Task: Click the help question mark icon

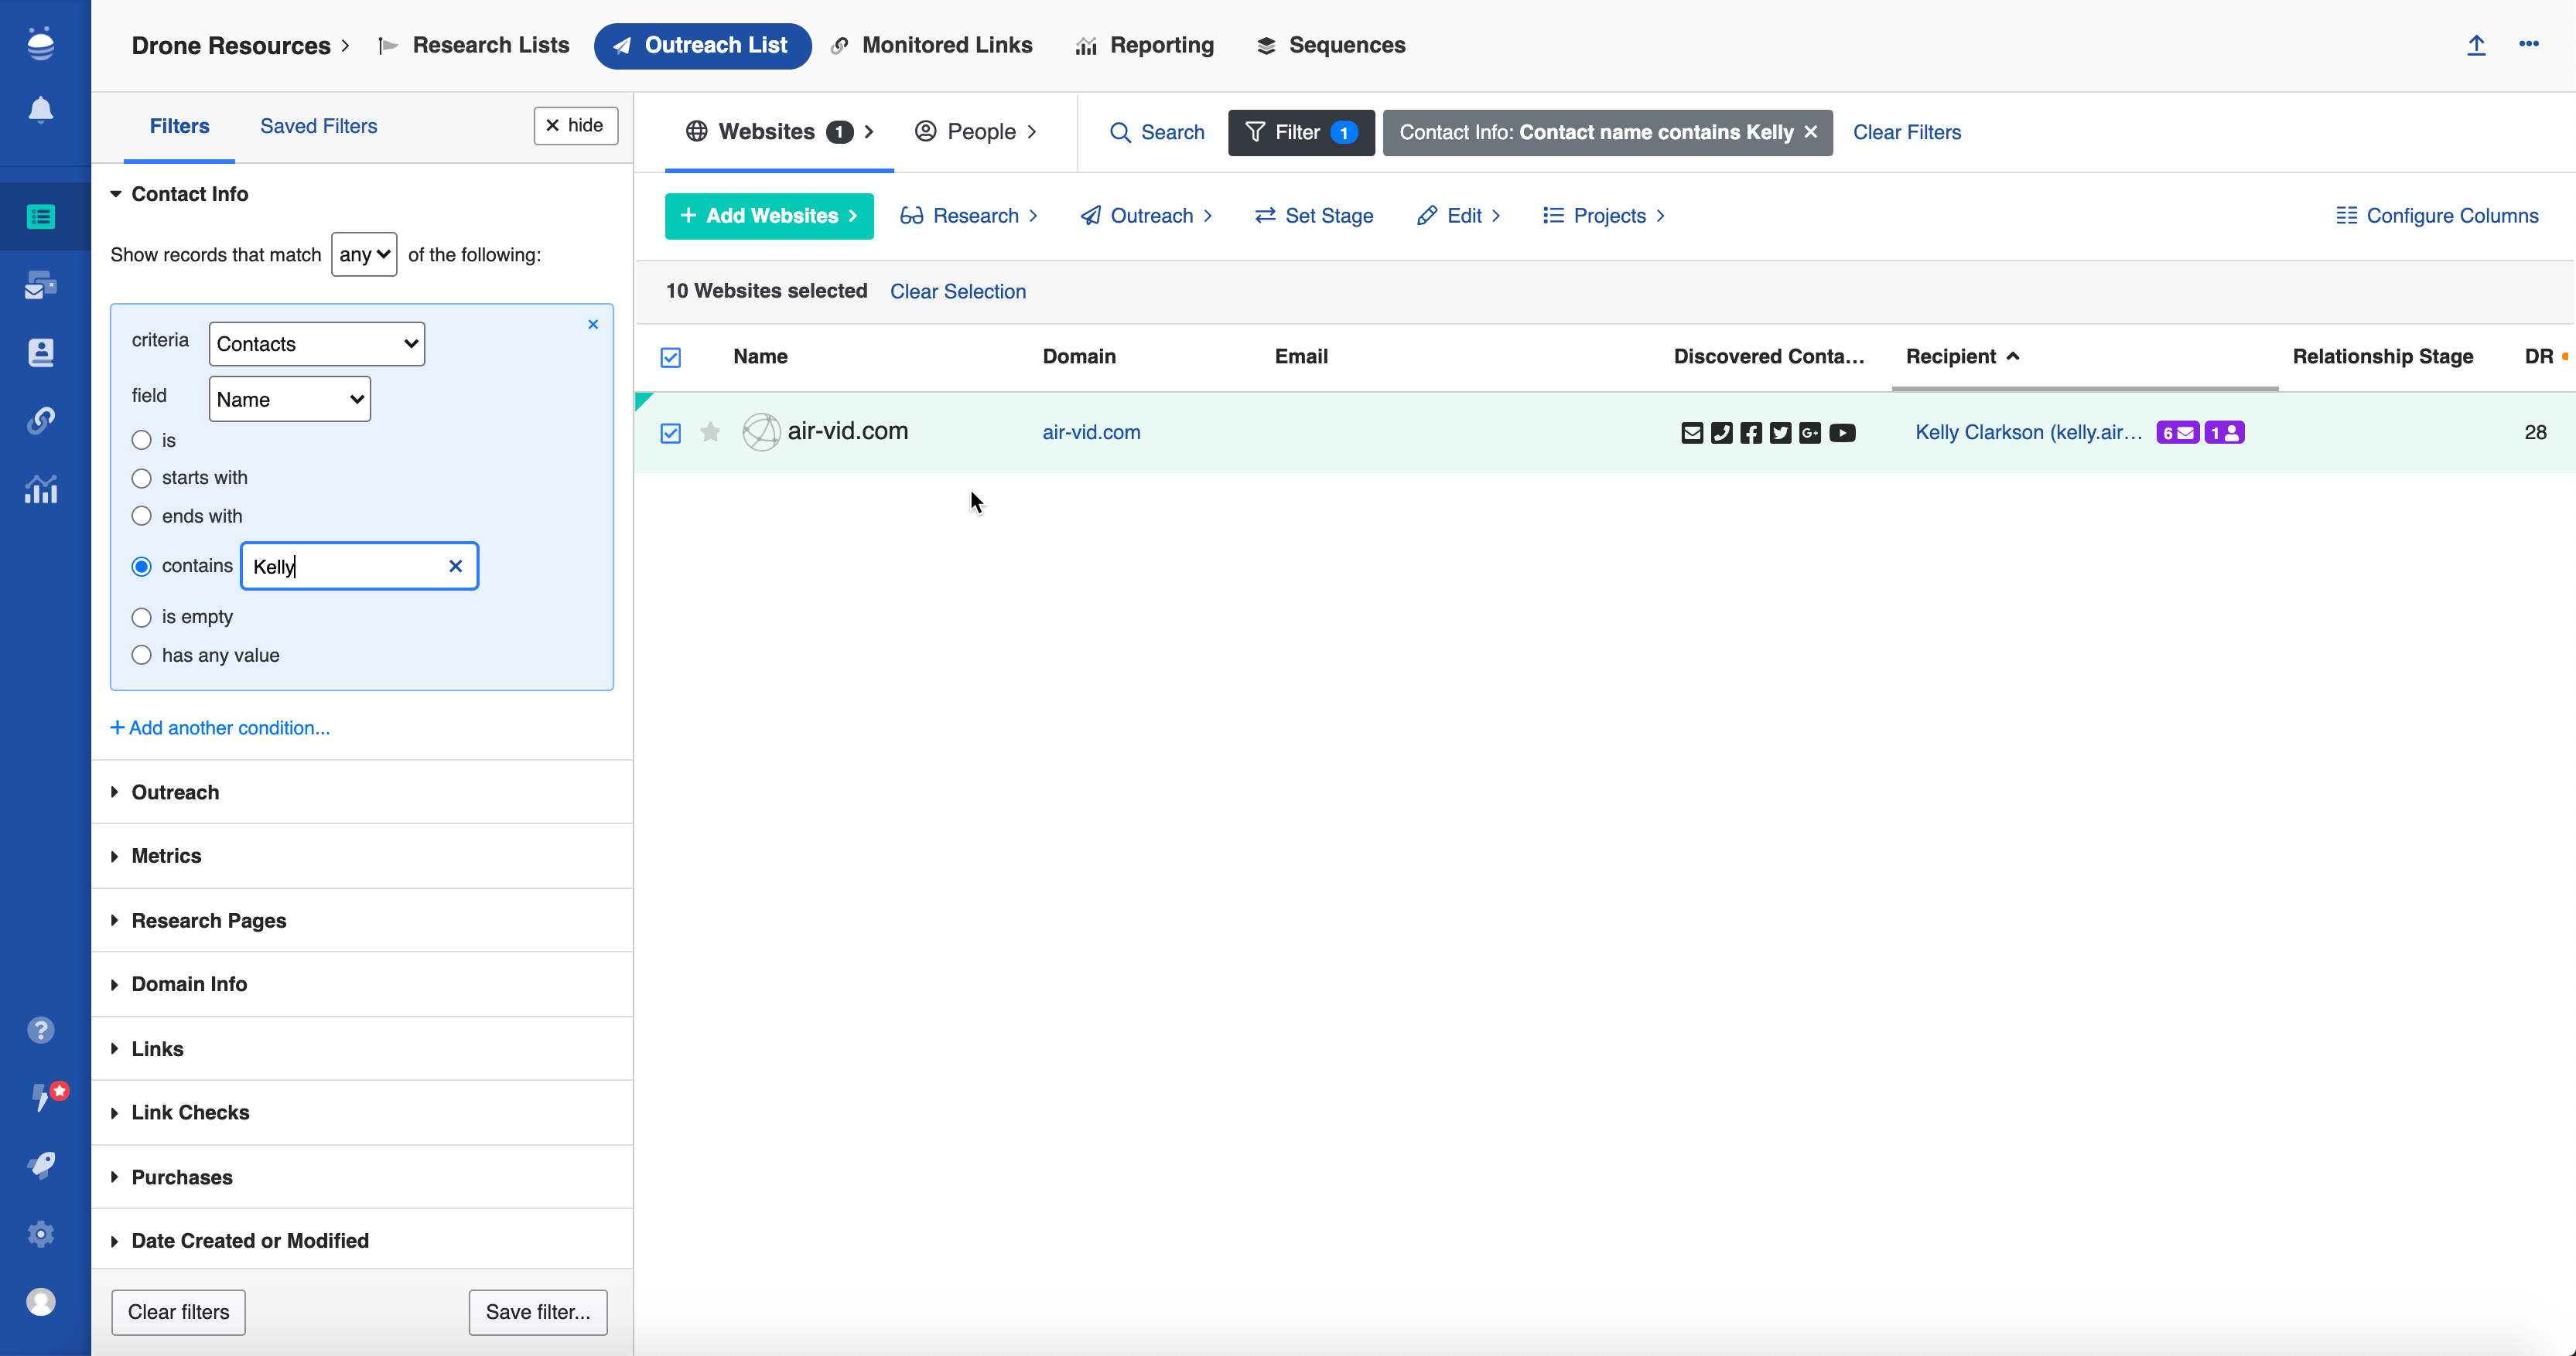Action: point(40,1031)
